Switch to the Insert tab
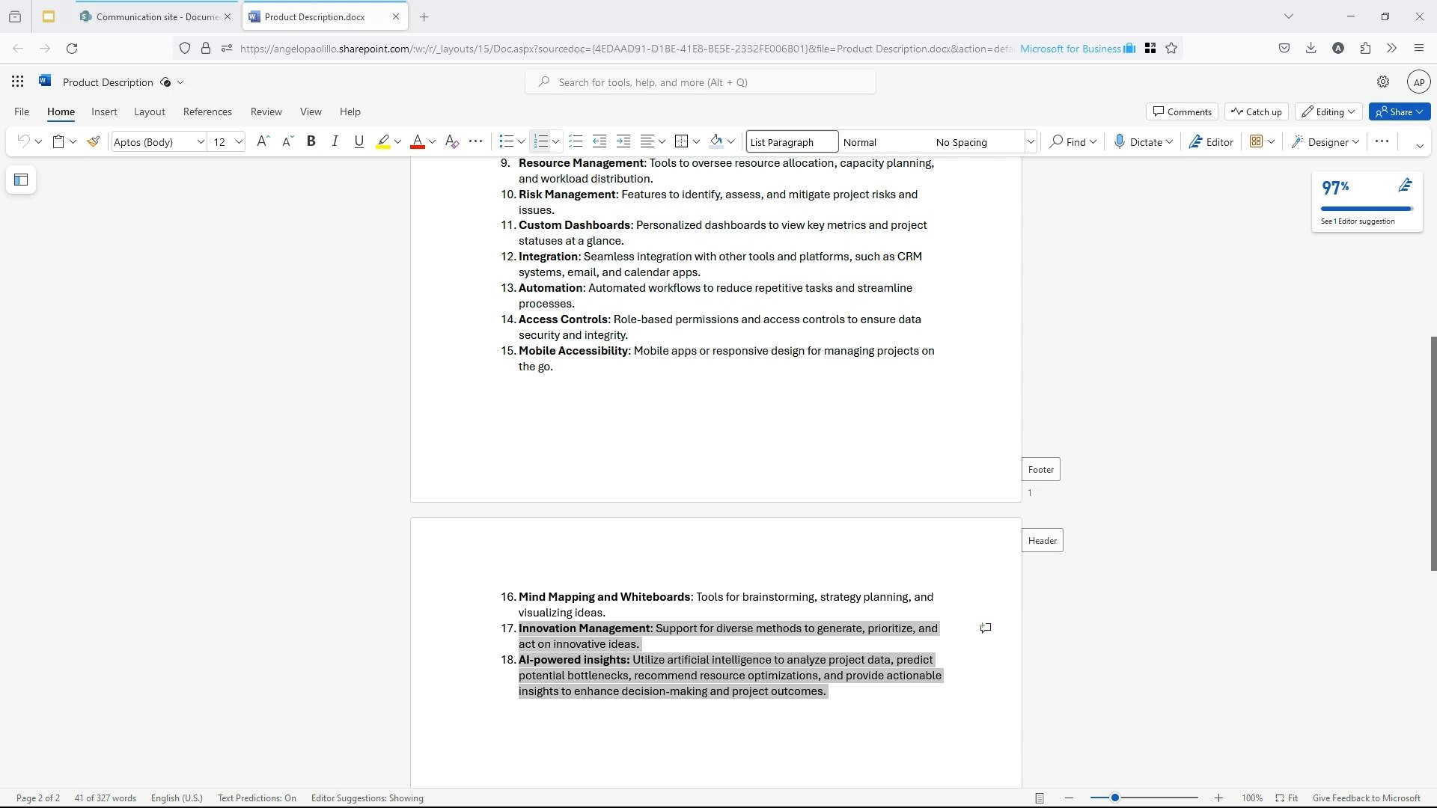Image resolution: width=1437 pixels, height=808 pixels. [x=104, y=111]
